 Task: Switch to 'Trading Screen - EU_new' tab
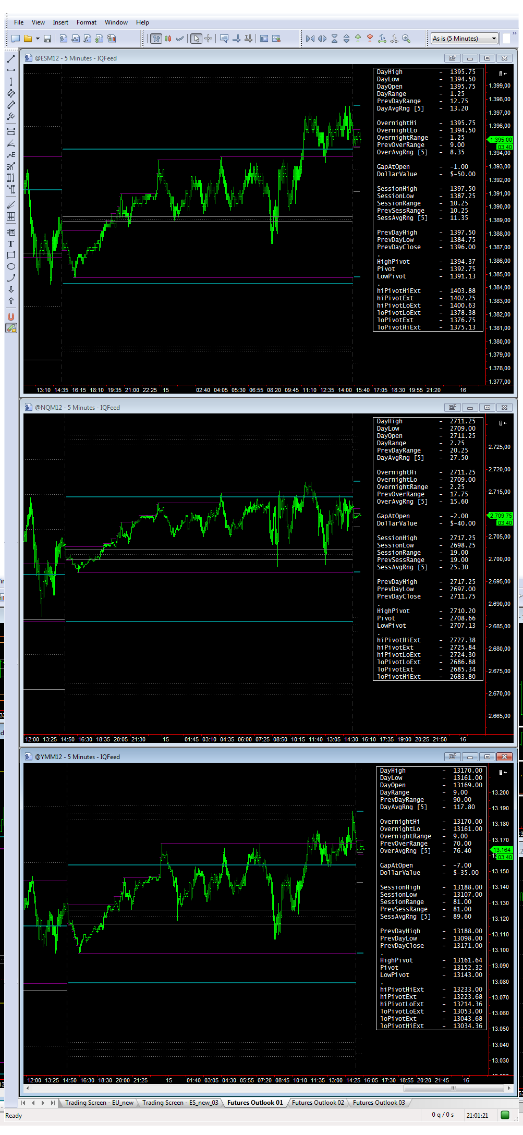point(99,1103)
